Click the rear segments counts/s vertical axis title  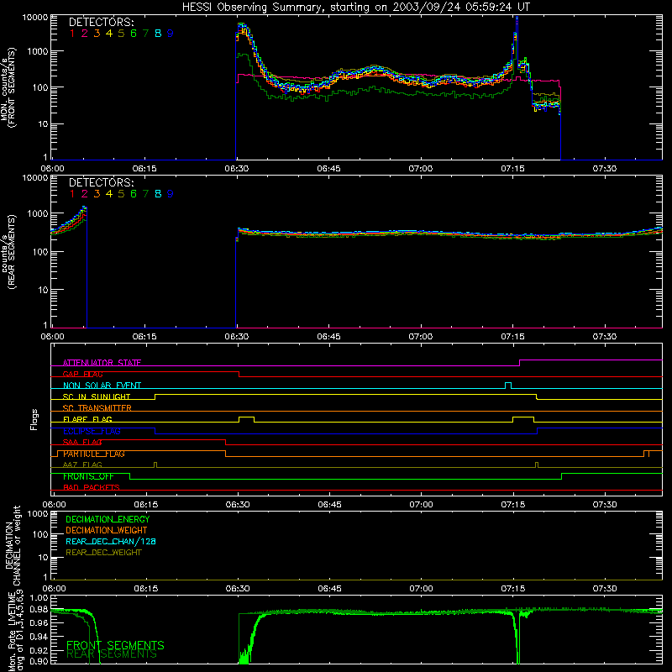(x=8, y=251)
